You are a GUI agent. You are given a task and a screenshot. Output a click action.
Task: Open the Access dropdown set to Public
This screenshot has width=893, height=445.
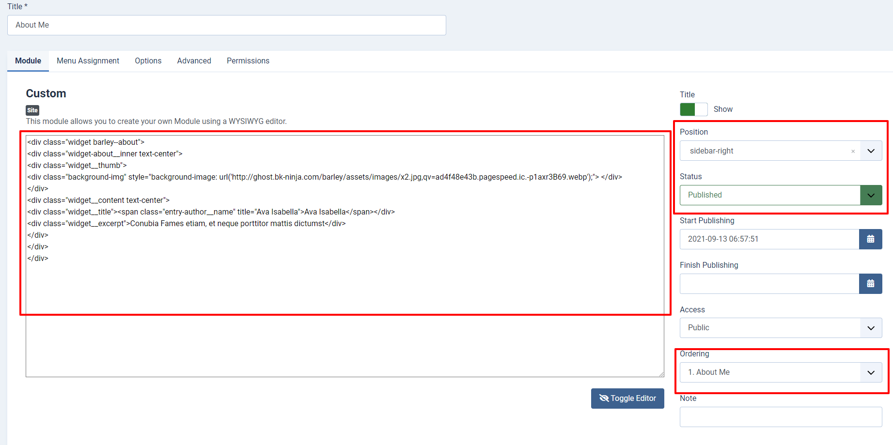pos(780,328)
